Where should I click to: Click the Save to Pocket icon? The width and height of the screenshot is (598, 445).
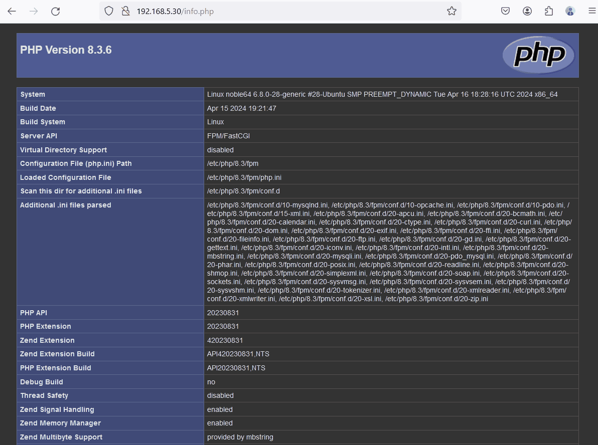[506, 11]
